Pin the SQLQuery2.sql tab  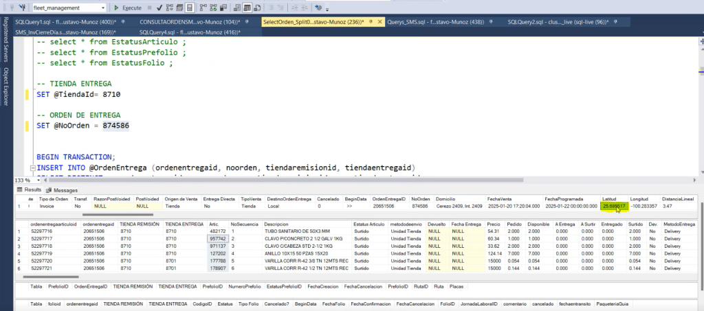click(614, 21)
